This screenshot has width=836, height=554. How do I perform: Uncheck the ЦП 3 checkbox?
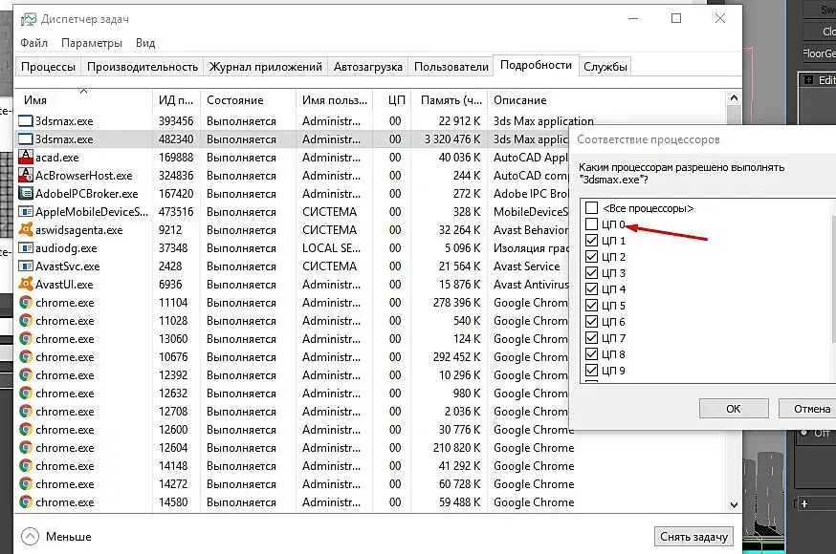[591, 272]
